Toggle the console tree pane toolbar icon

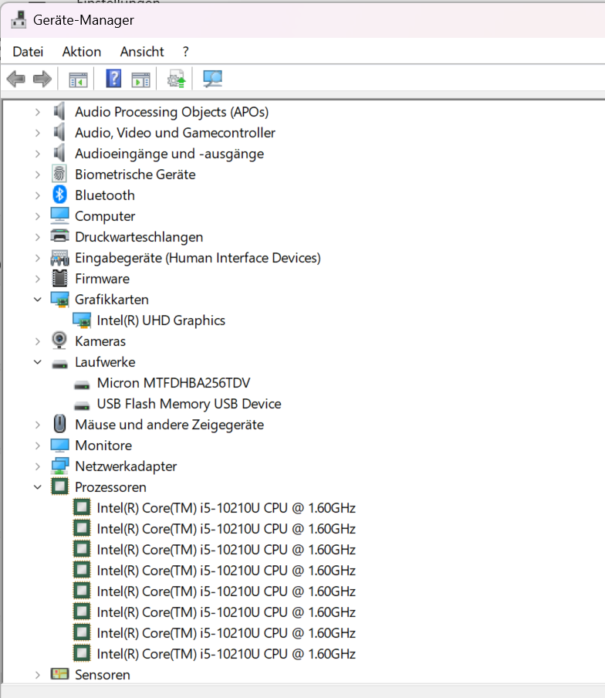pos(78,80)
